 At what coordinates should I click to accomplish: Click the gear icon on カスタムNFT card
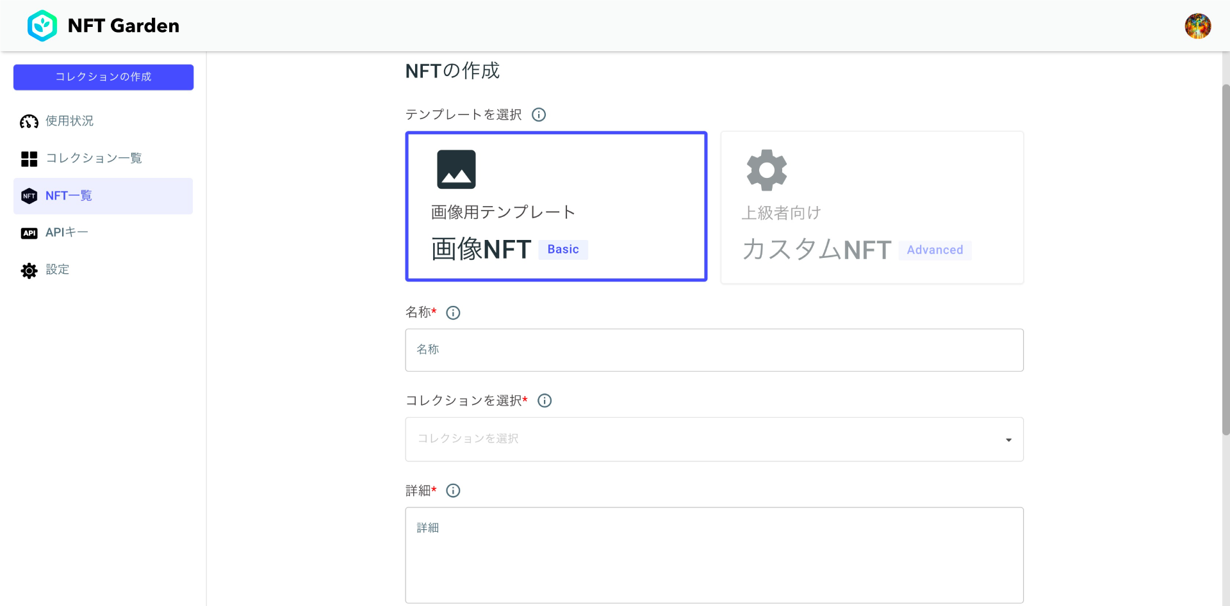pos(766,170)
